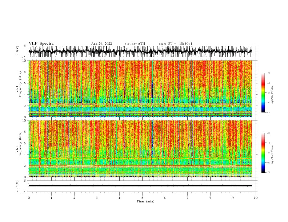The height and width of the screenshot is (222, 288).
Task: Select the lower "log(PSD)(V²/Hz)" colorbar label
Action: point(272,155)
